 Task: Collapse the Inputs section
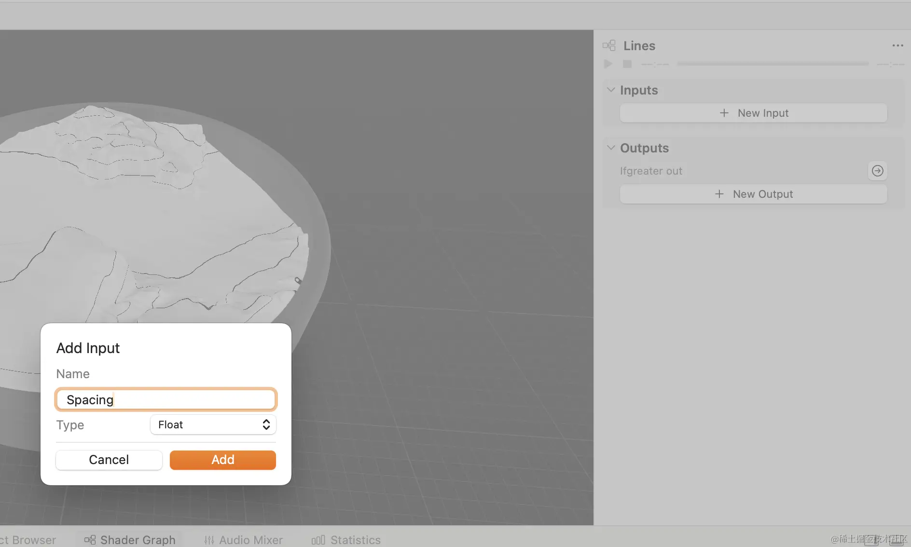[x=611, y=90]
